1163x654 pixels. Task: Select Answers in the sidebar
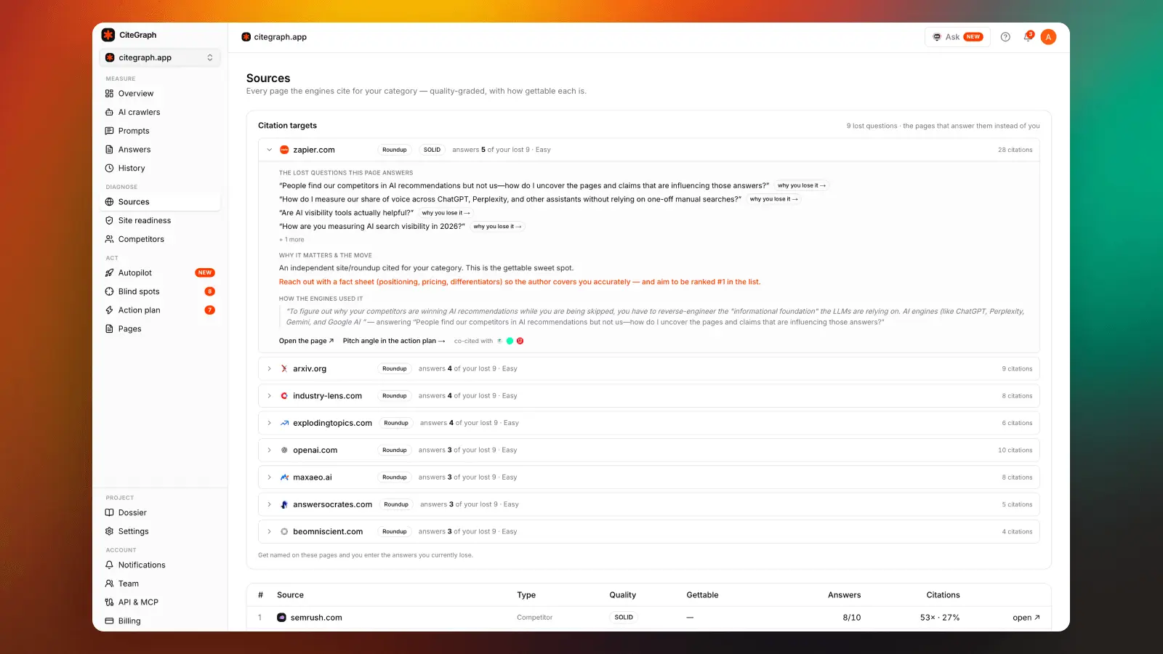click(134, 150)
